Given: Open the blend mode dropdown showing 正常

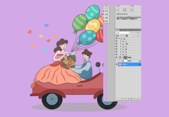Looking at the screenshot, I should 123,33.
